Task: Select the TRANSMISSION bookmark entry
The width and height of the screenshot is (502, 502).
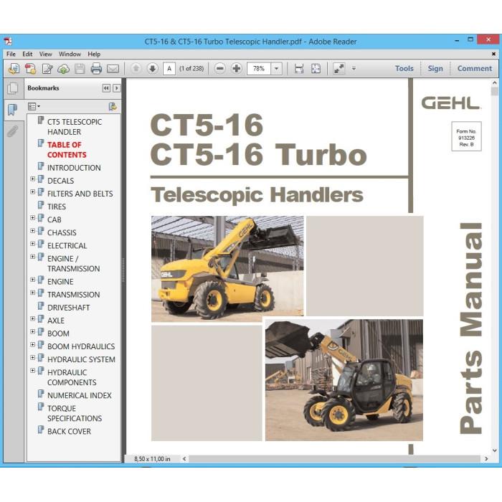Action: tap(74, 295)
